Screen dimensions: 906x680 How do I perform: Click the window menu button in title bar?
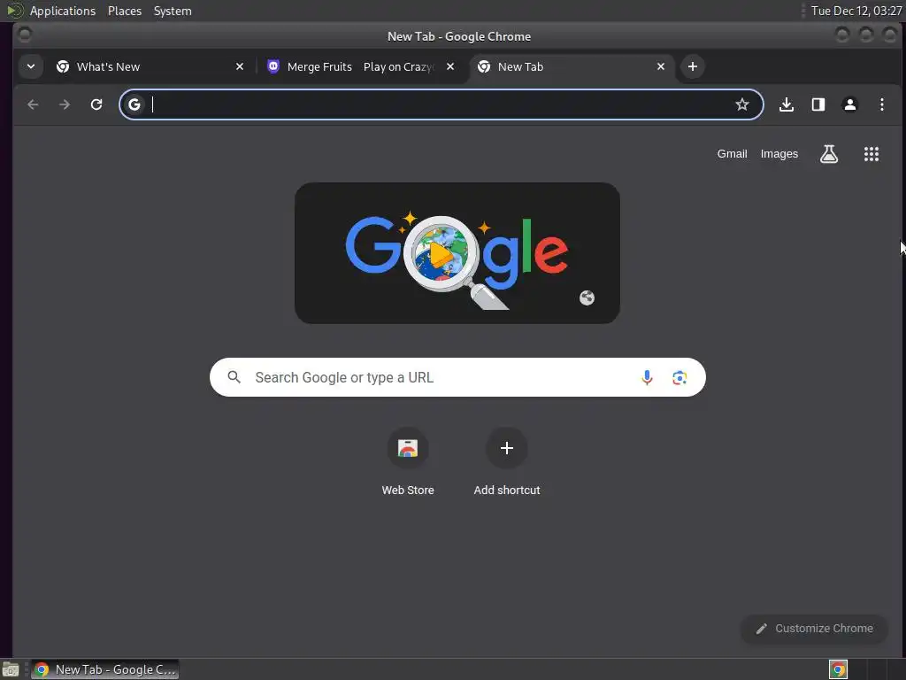(25, 35)
